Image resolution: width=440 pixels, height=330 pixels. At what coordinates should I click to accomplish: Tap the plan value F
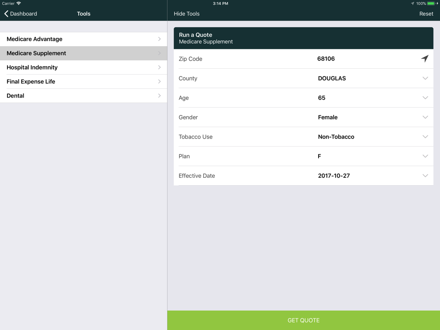point(319,156)
